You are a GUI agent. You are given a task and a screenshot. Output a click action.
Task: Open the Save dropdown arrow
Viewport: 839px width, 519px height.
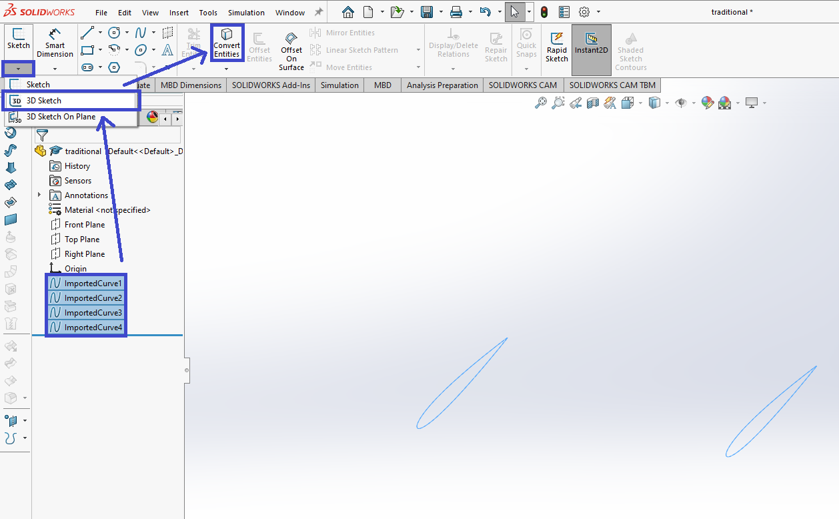coord(440,12)
